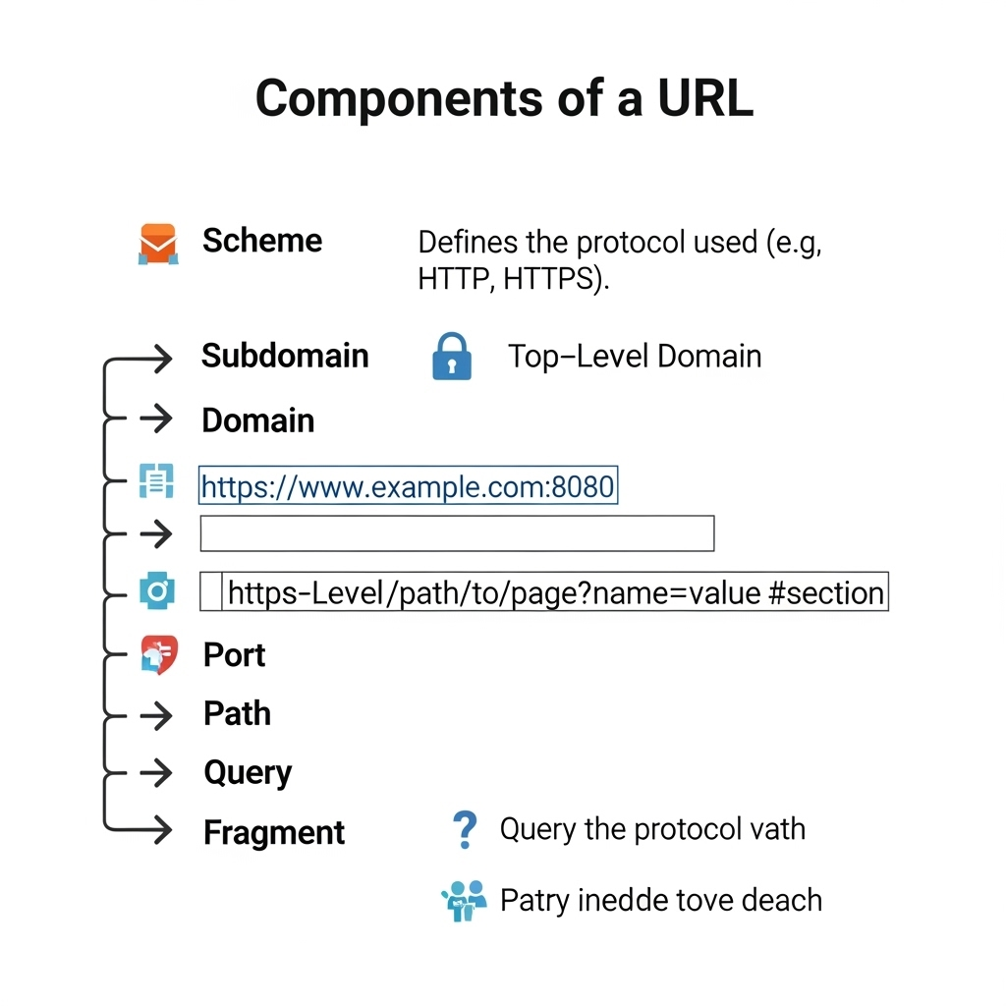Click the path/to/page?name=value #section field
The width and height of the screenshot is (1006, 1006).
pos(555,592)
